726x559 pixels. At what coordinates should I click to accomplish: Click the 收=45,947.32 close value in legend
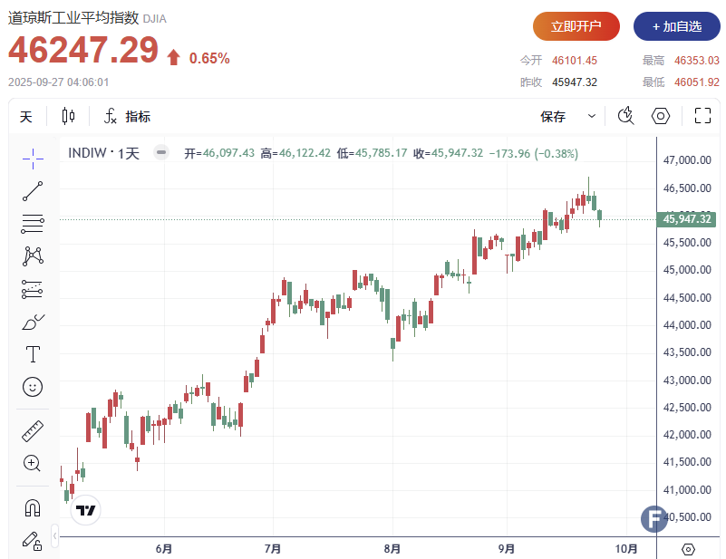tap(448, 153)
